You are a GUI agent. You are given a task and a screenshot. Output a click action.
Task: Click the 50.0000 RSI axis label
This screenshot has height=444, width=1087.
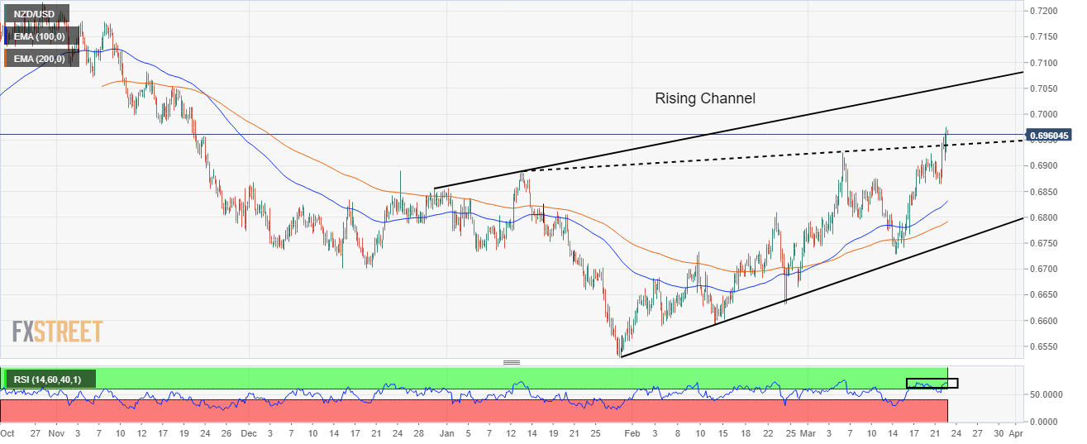1047,394
